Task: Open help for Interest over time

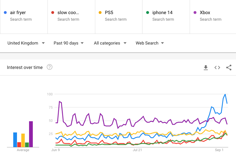Action: [50, 67]
